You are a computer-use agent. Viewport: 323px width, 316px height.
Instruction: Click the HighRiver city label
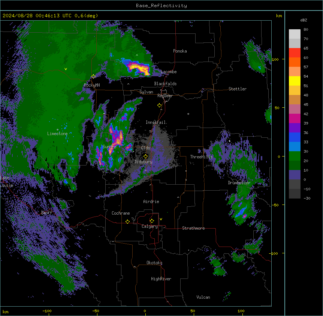tap(161, 279)
